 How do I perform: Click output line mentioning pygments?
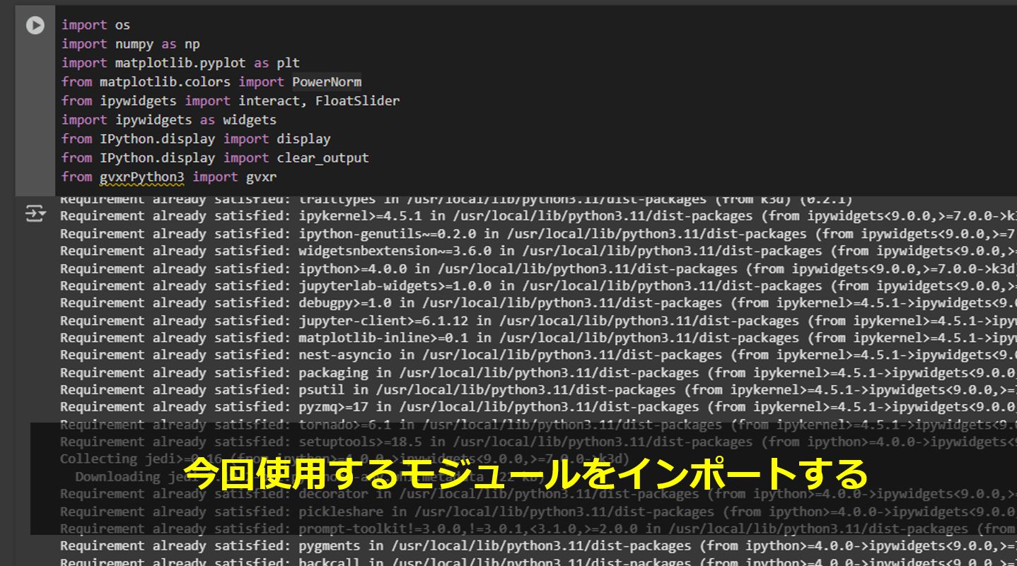538,546
